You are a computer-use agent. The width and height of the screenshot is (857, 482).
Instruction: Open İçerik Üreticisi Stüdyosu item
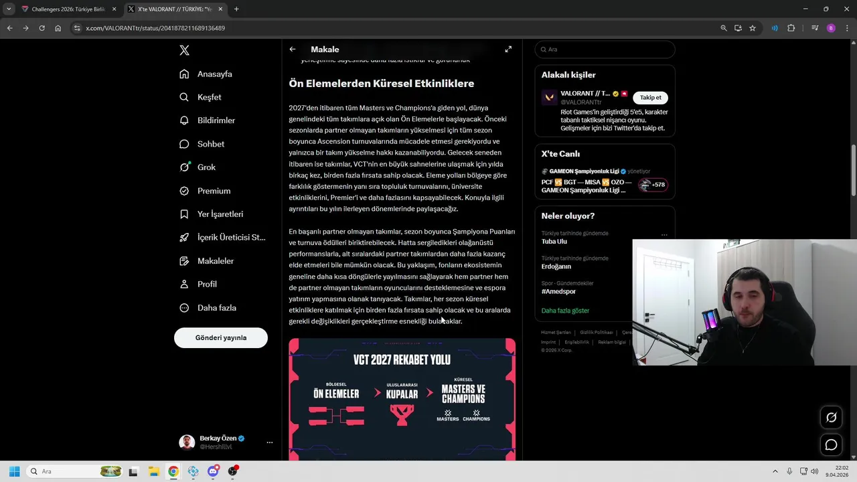point(223,237)
